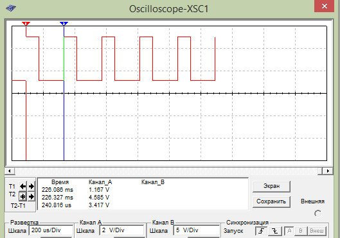The width and height of the screenshot is (340, 238).
Task: Toggle the Внешняя radio button
Action: tap(318, 214)
